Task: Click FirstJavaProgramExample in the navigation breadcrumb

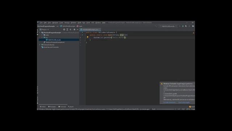Action: point(46,26)
